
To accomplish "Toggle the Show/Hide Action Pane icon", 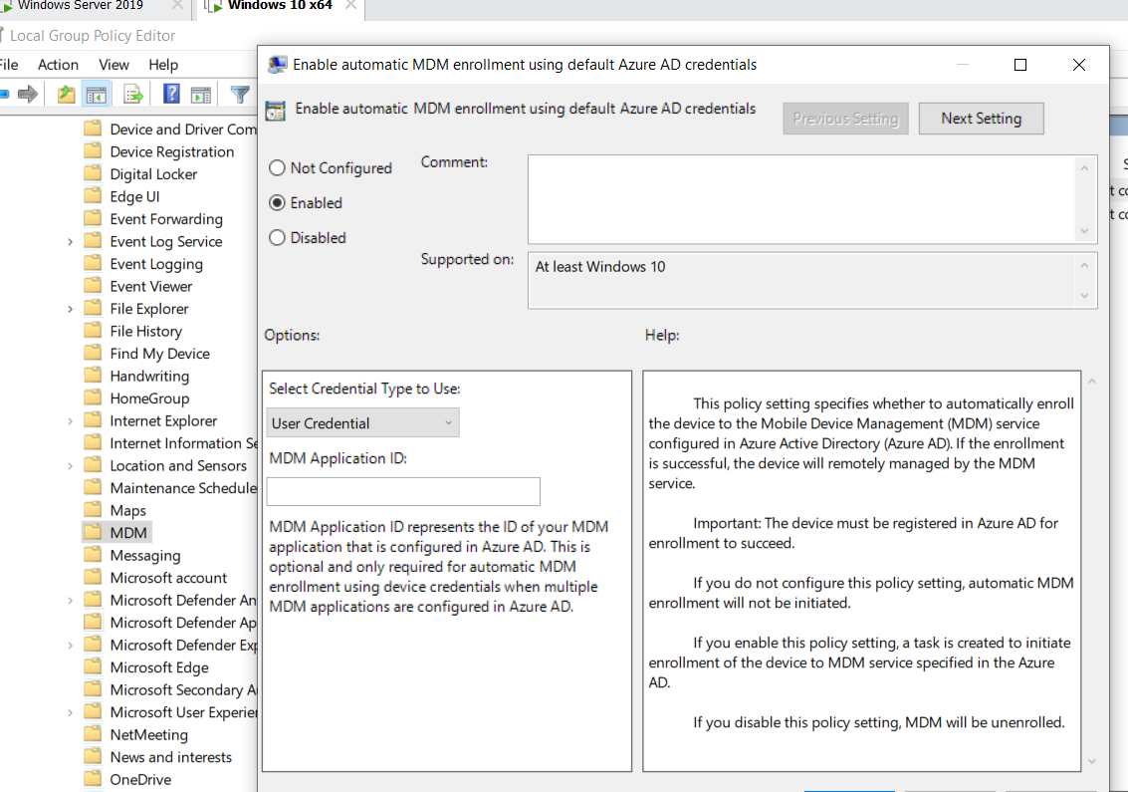I will coord(199,94).
